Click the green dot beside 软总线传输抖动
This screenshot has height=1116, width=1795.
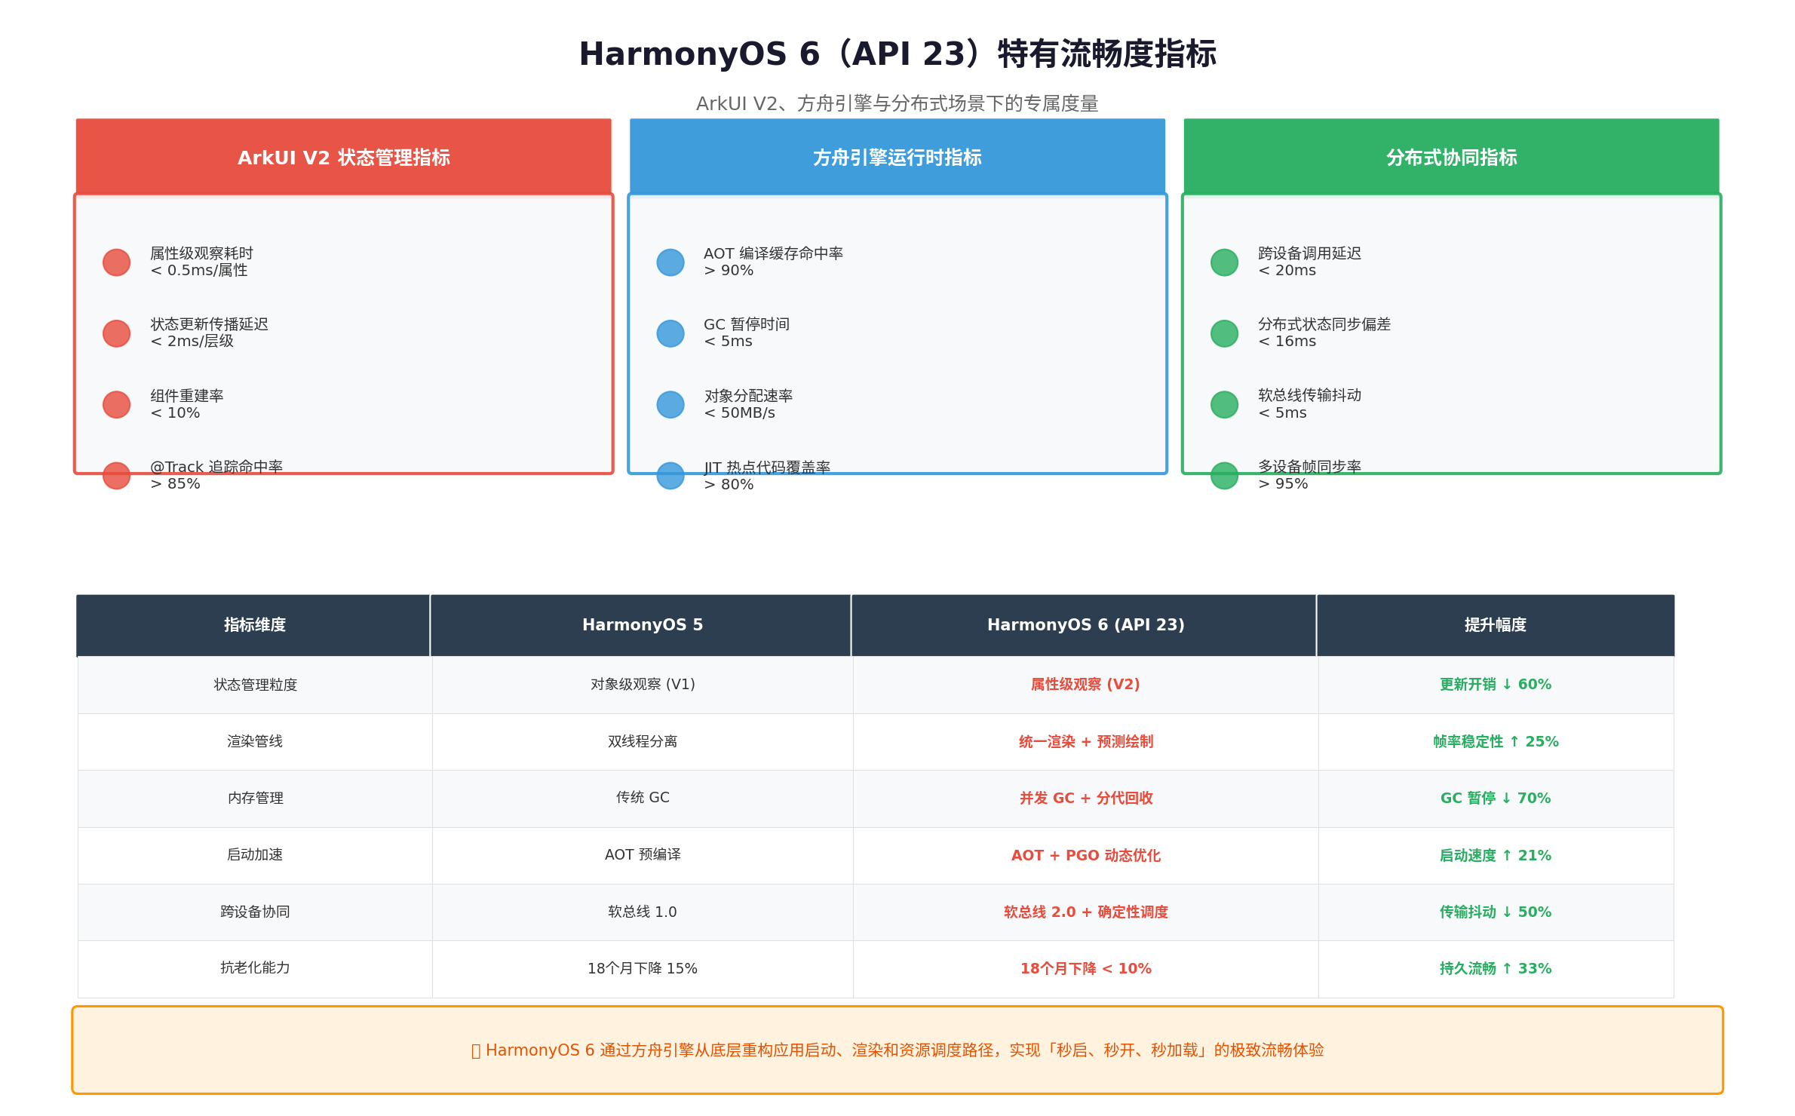pos(1224,404)
